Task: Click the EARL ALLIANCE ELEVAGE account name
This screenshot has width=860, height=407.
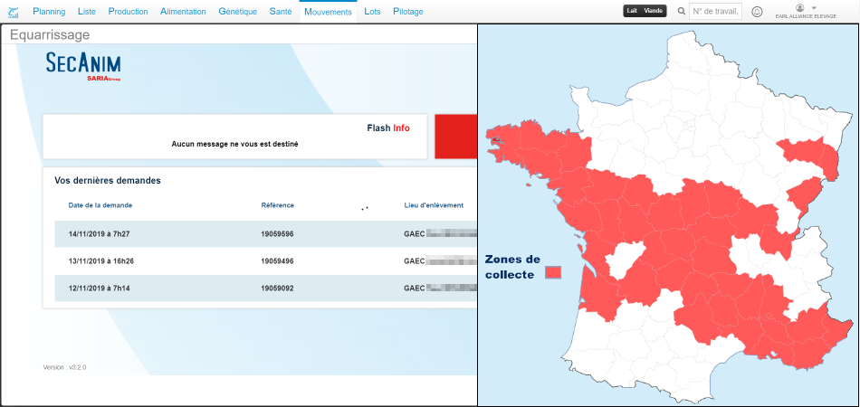Action: [x=806, y=16]
